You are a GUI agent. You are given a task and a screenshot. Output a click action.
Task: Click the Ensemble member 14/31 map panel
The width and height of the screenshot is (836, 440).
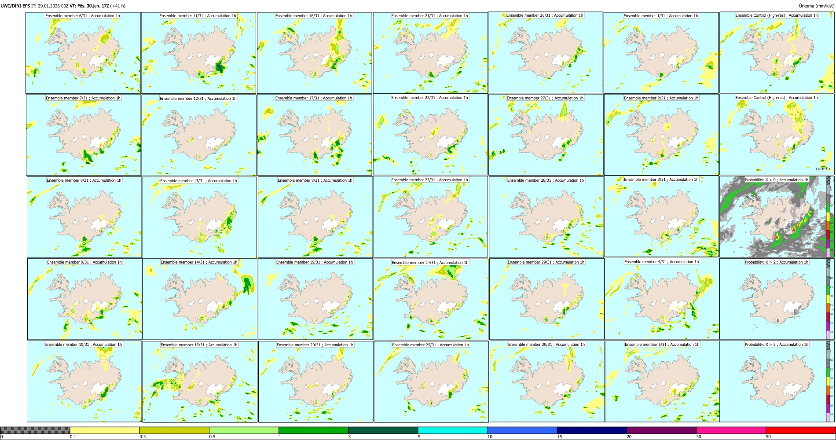(200, 299)
